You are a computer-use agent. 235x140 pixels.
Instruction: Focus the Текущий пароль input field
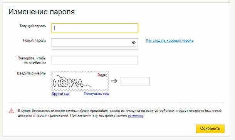95,28
